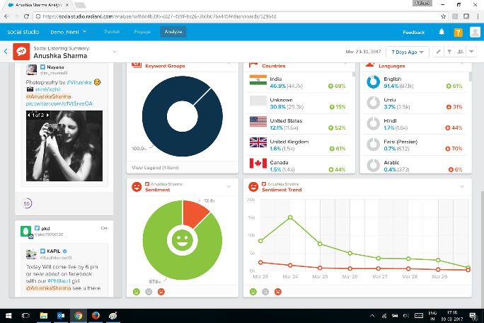484x323 pixels.
Task: Open the #Virushka hashtag link
Action: [79, 82]
